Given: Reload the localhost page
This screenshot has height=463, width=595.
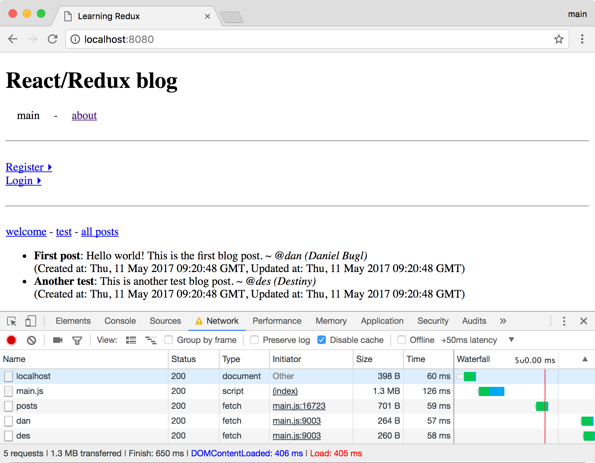Looking at the screenshot, I should point(52,39).
